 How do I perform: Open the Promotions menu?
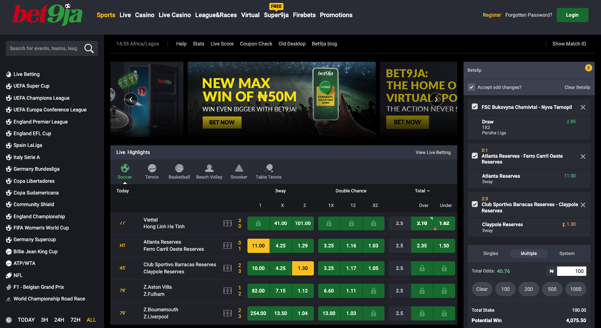click(x=336, y=15)
